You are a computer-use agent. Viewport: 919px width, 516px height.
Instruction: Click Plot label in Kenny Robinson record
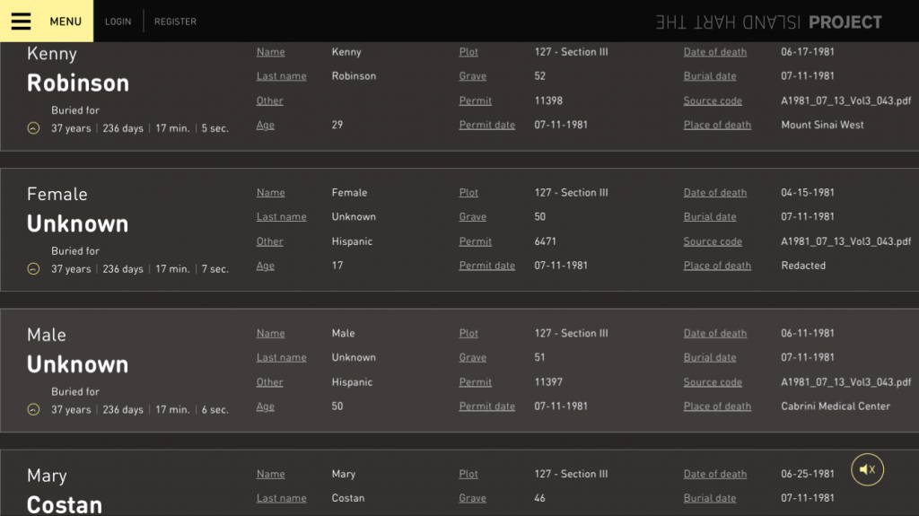(468, 52)
